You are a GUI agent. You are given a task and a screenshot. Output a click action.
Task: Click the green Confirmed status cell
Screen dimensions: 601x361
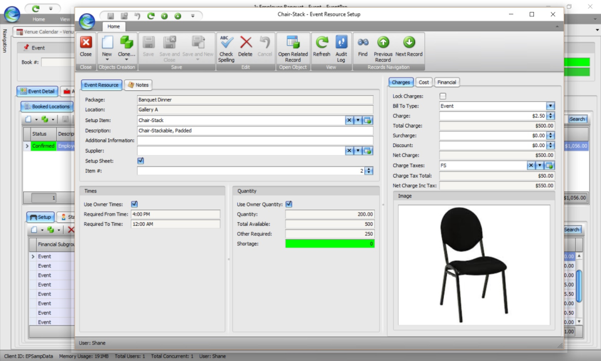43,146
